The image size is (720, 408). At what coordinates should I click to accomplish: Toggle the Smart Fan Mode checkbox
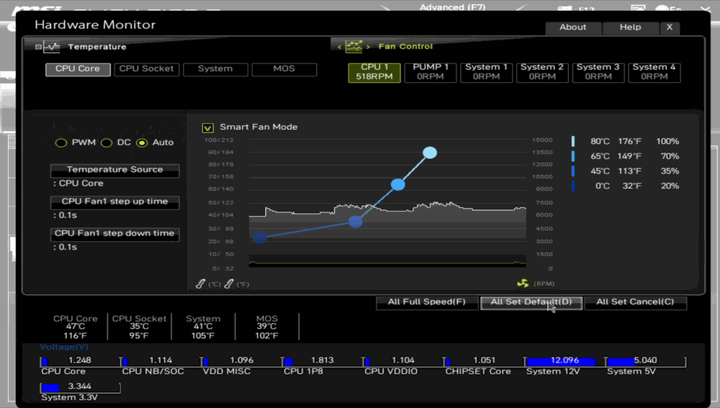click(208, 127)
